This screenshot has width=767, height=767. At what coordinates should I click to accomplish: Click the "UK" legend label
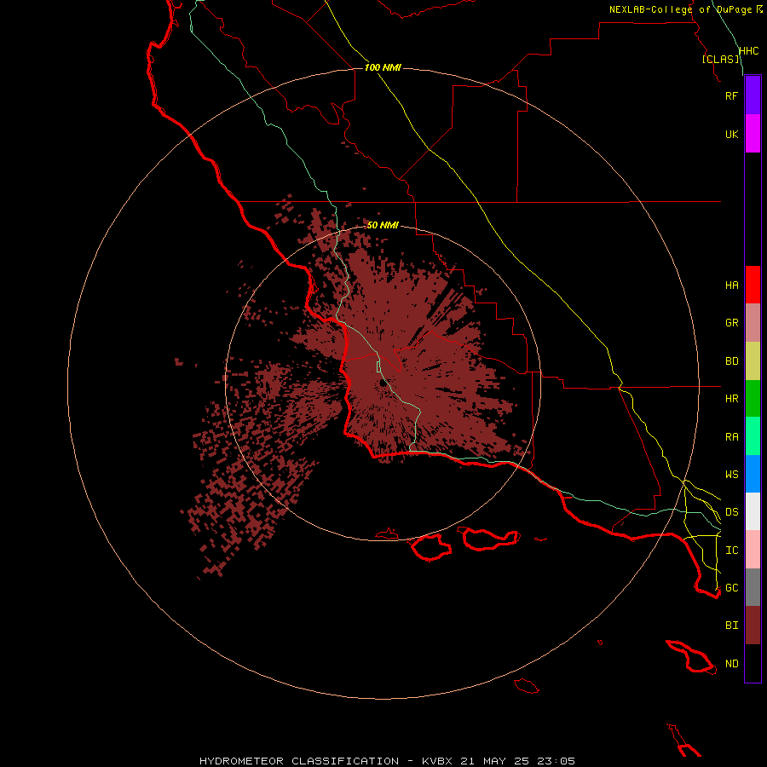point(731,134)
